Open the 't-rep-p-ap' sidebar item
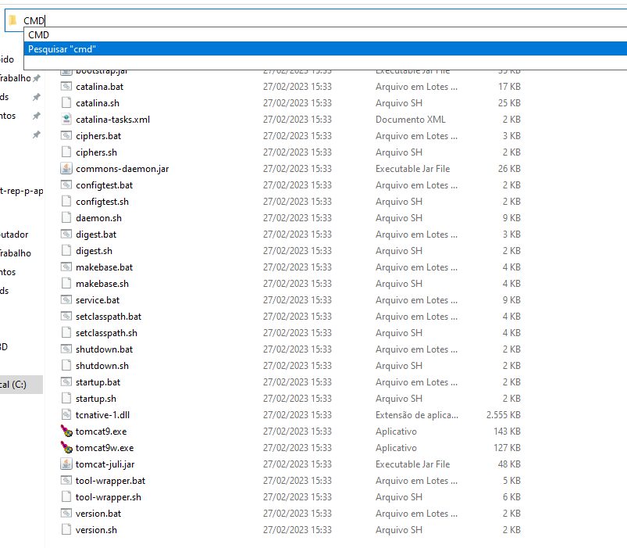 pos(22,191)
